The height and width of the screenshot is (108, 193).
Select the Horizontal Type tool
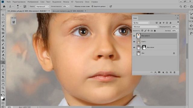click(3, 73)
